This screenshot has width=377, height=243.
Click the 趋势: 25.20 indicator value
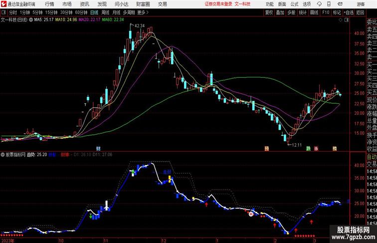pyautogui.click(x=37, y=155)
